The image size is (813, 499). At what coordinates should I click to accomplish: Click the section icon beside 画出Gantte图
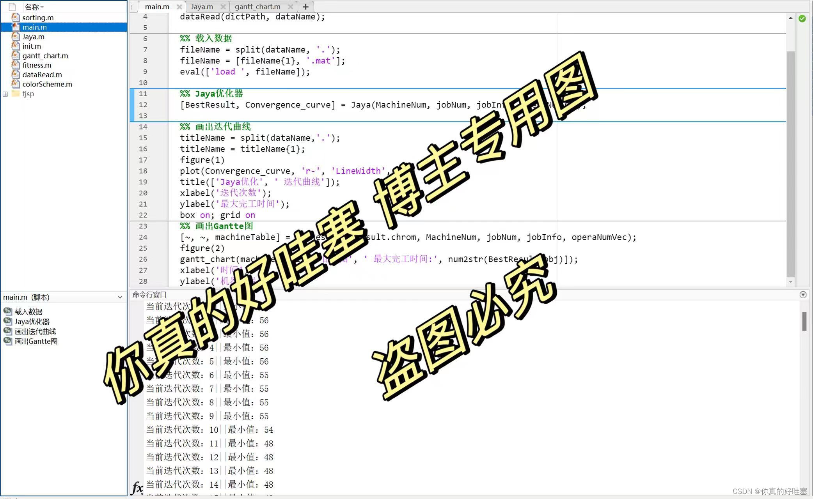pos(8,341)
